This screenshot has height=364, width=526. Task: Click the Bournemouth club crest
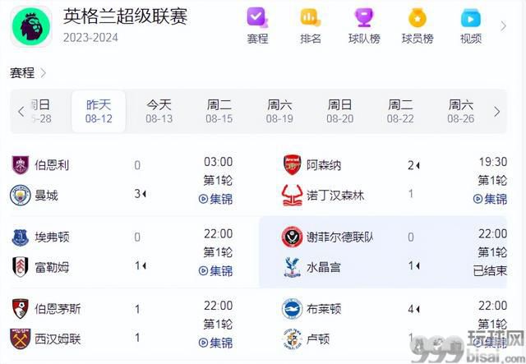pyautogui.click(x=20, y=309)
